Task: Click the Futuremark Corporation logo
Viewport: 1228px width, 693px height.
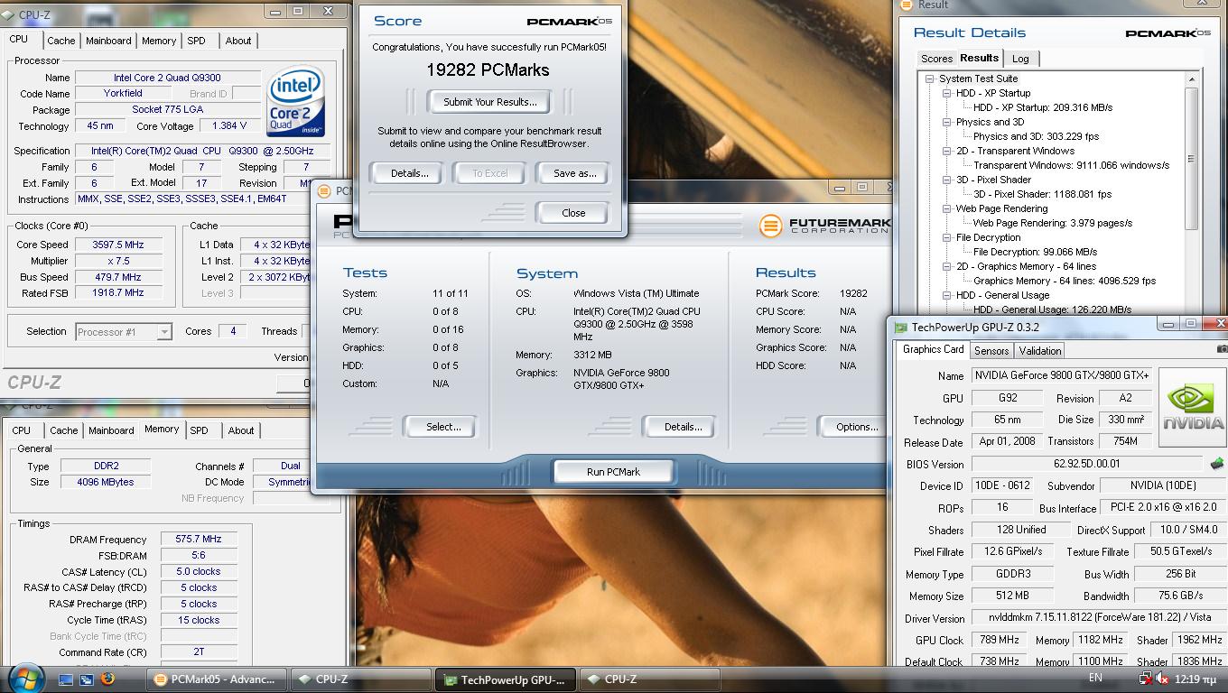Action: [823, 225]
